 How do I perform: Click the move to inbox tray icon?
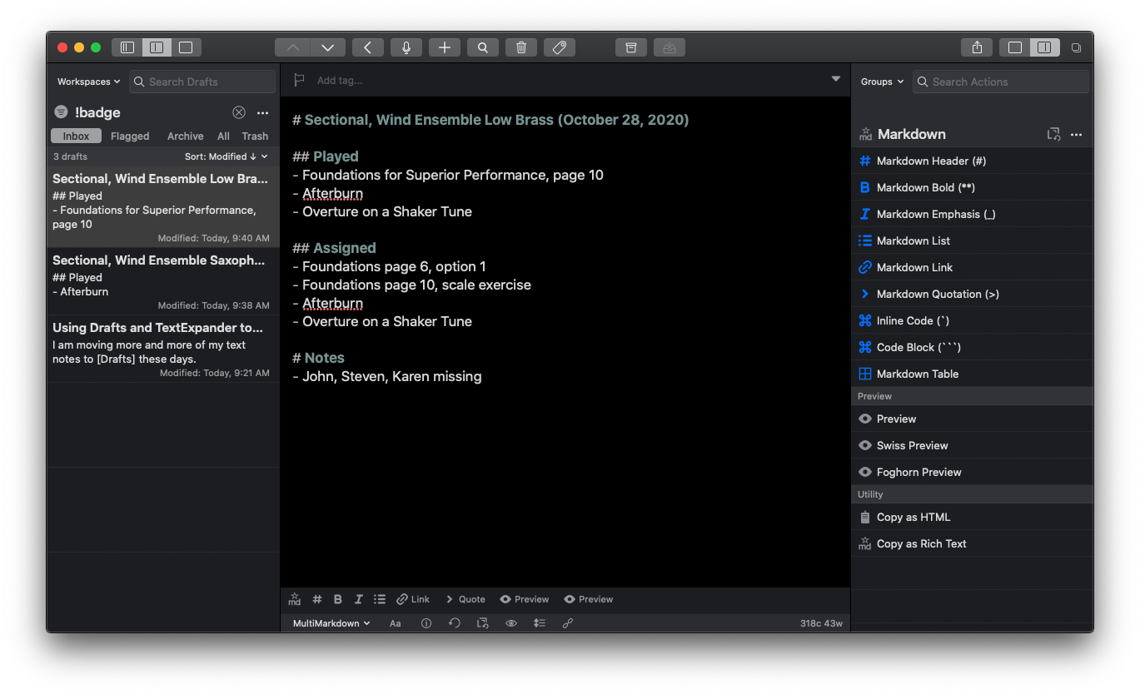pyautogui.click(x=670, y=47)
